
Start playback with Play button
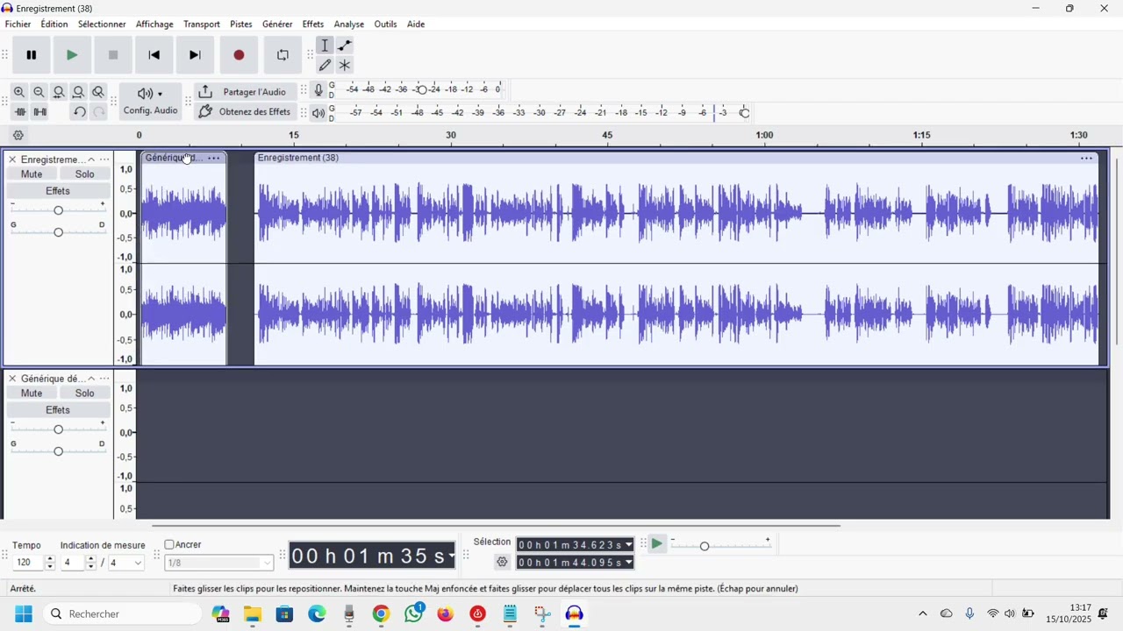[x=72, y=55]
